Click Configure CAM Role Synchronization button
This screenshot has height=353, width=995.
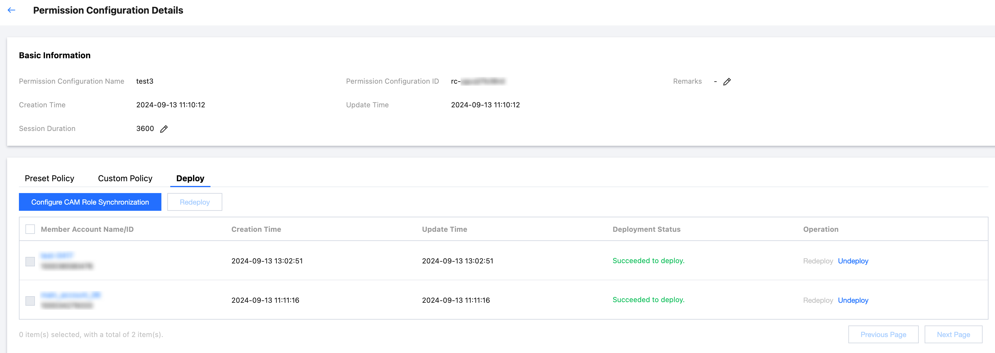tap(90, 202)
